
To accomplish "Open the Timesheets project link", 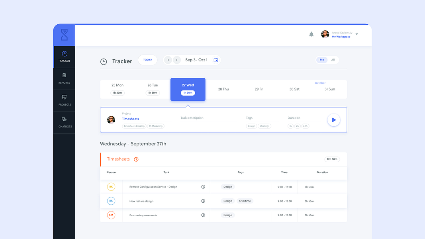I will pos(131,119).
